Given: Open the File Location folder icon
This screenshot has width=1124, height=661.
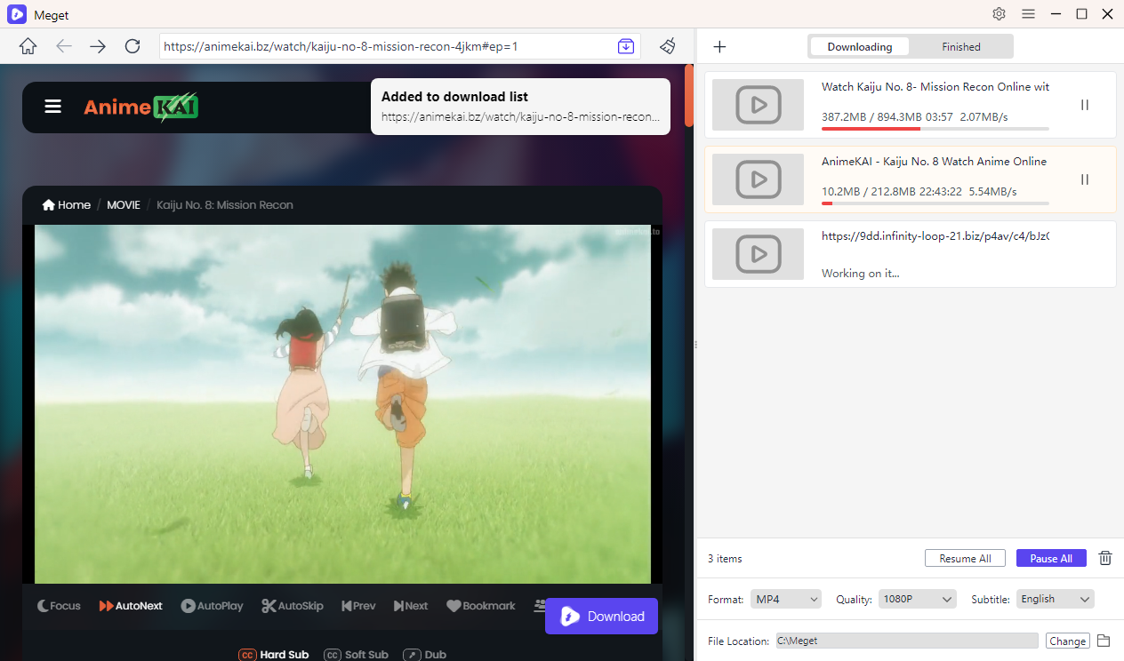Looking at the screenshot, I should pos(1104,641).
